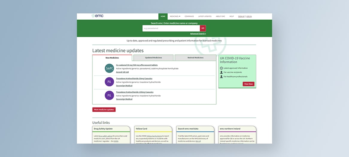Open the Co-codamol 30 mg/500 mg link

(x=137, y=65)
